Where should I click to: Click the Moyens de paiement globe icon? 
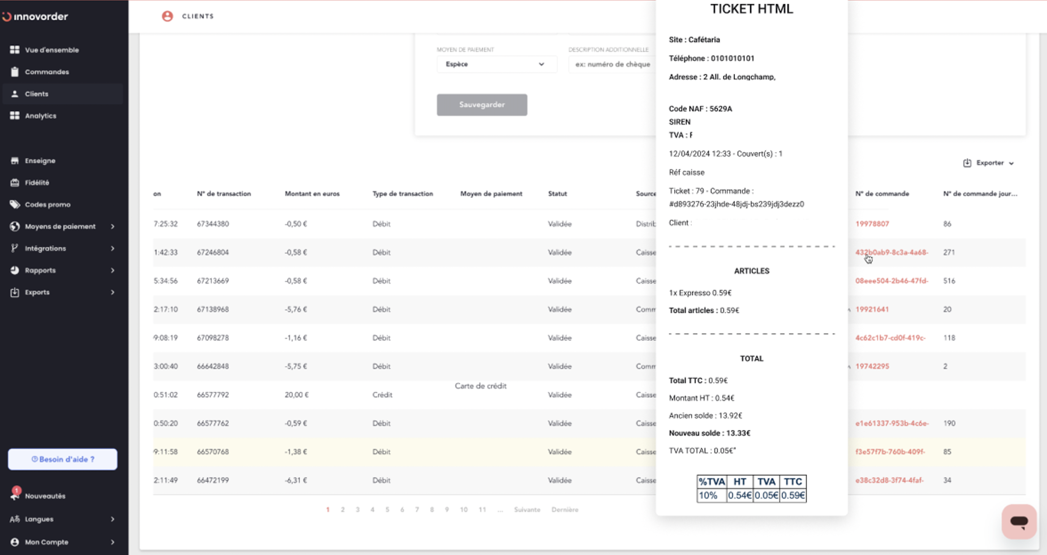click(x=14, y=226)
